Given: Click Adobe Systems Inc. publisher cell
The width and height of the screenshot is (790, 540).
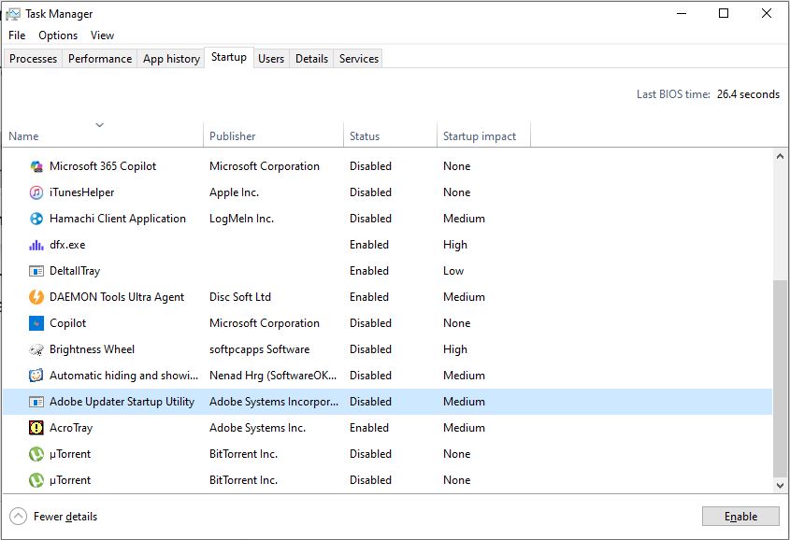Looking at the screenshot, I should pos(257,428).
